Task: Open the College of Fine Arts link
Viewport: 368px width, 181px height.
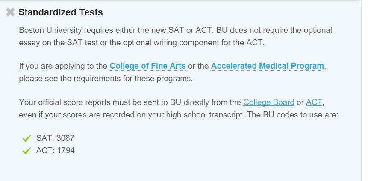Action: click(x=147, y=66)
